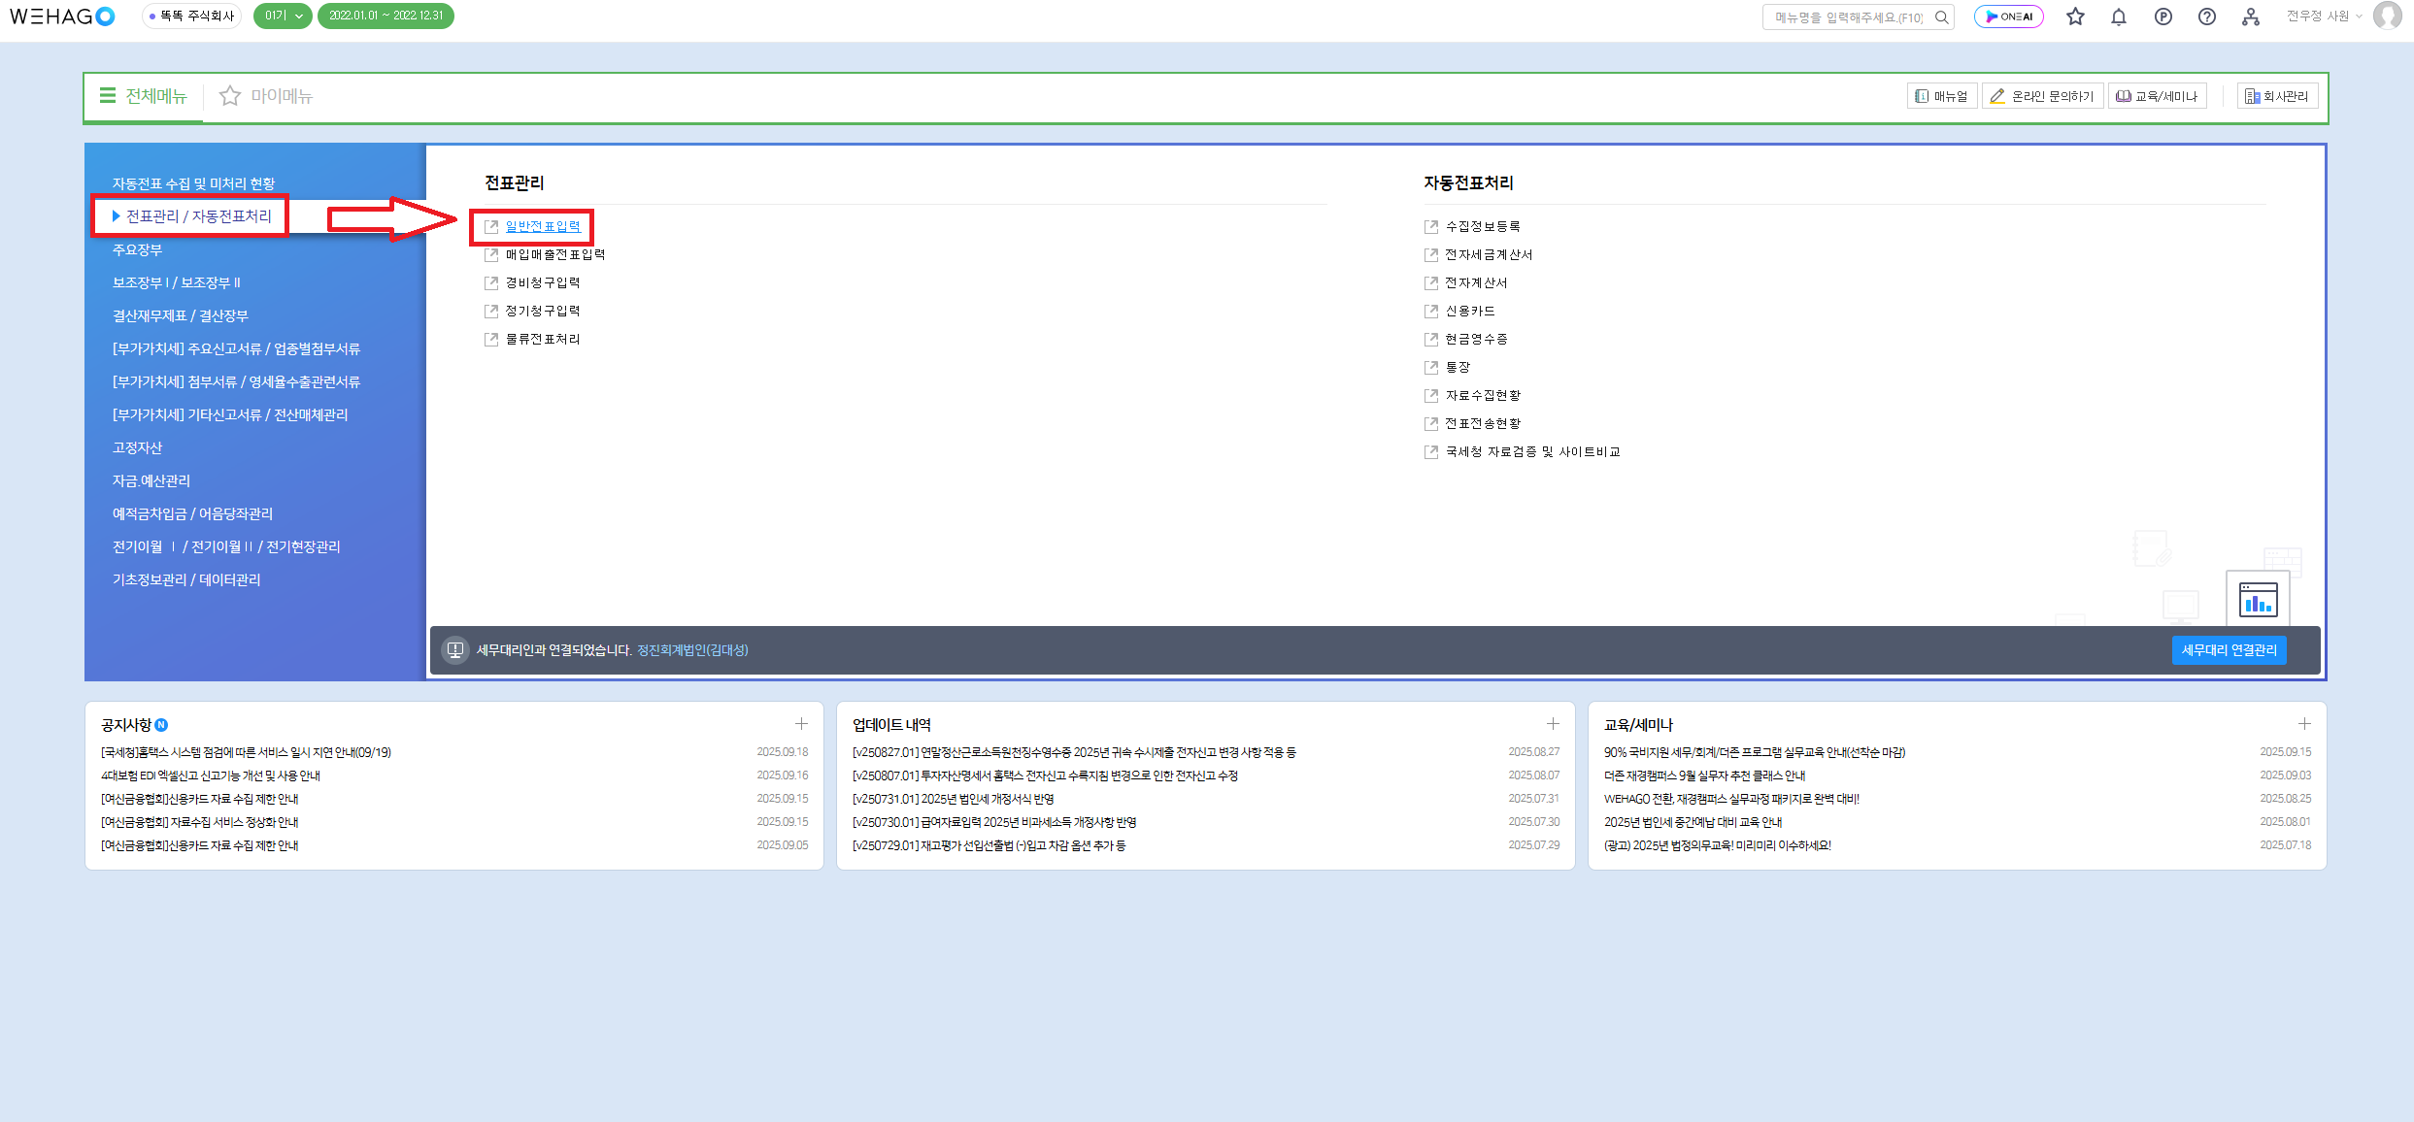Open the ONE AI assistant button
The width and height of the screenshot is (2414, 1122).
2008,16
